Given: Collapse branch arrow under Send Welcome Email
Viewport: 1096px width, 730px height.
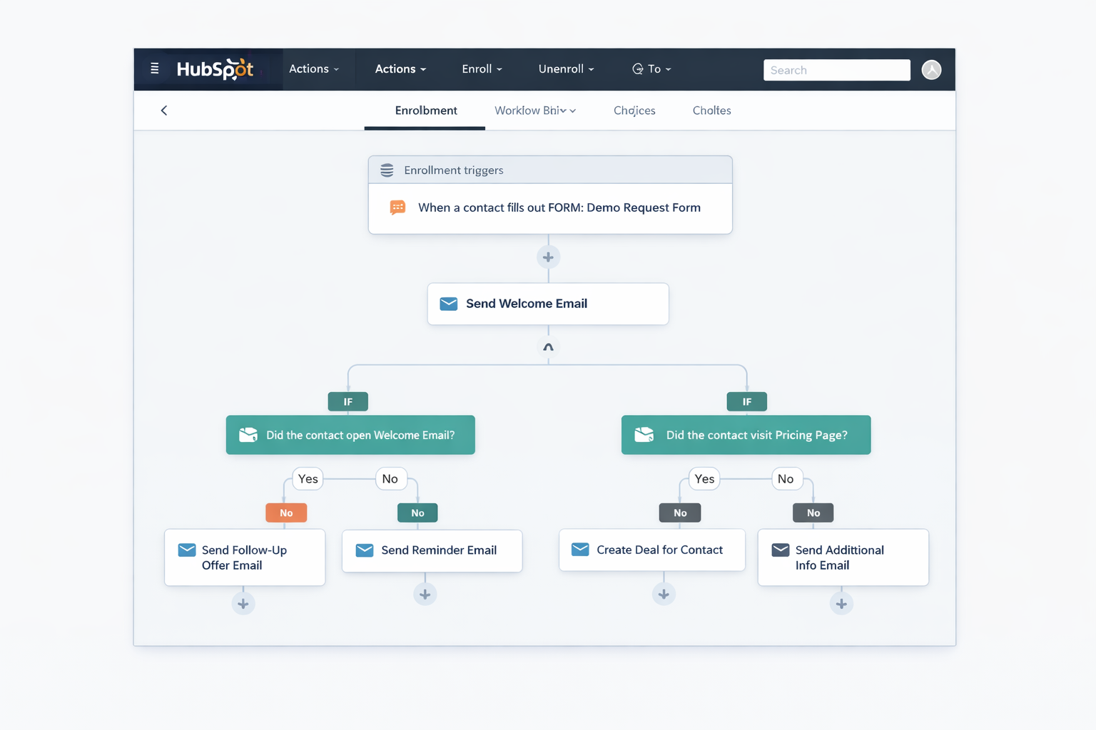Looking at the screenshot, I should [548, 347].
